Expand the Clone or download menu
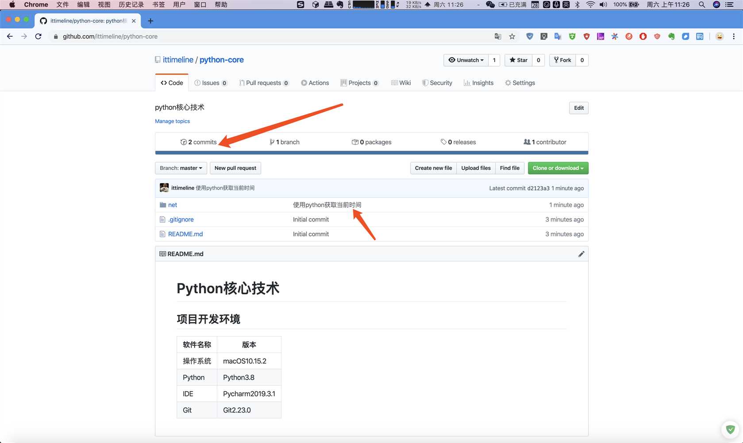Image resolution: width=743 pixels, height=443 pixels. coord(558,168)
